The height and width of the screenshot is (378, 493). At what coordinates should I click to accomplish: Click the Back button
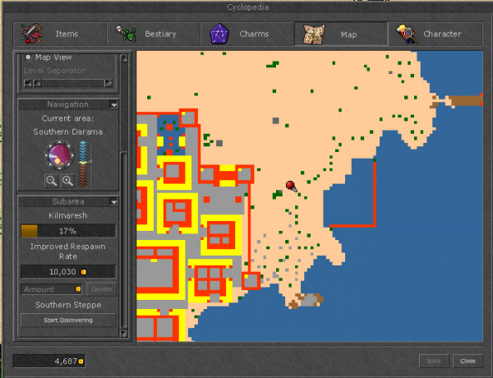click(434, 361)
